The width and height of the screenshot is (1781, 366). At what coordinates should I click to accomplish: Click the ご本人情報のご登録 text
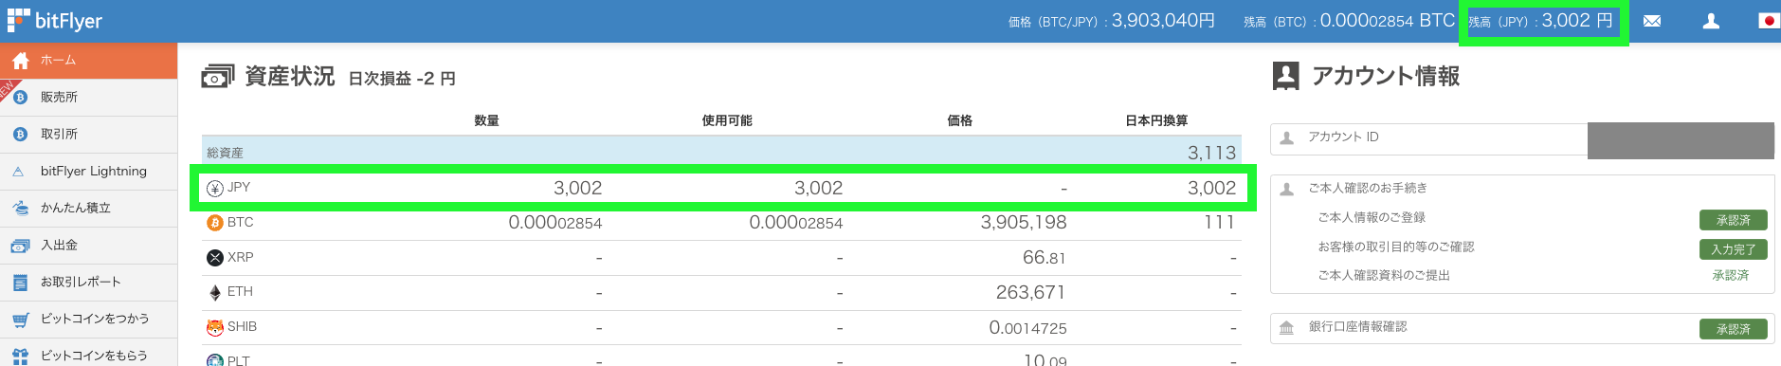(x=1372, y=217)
